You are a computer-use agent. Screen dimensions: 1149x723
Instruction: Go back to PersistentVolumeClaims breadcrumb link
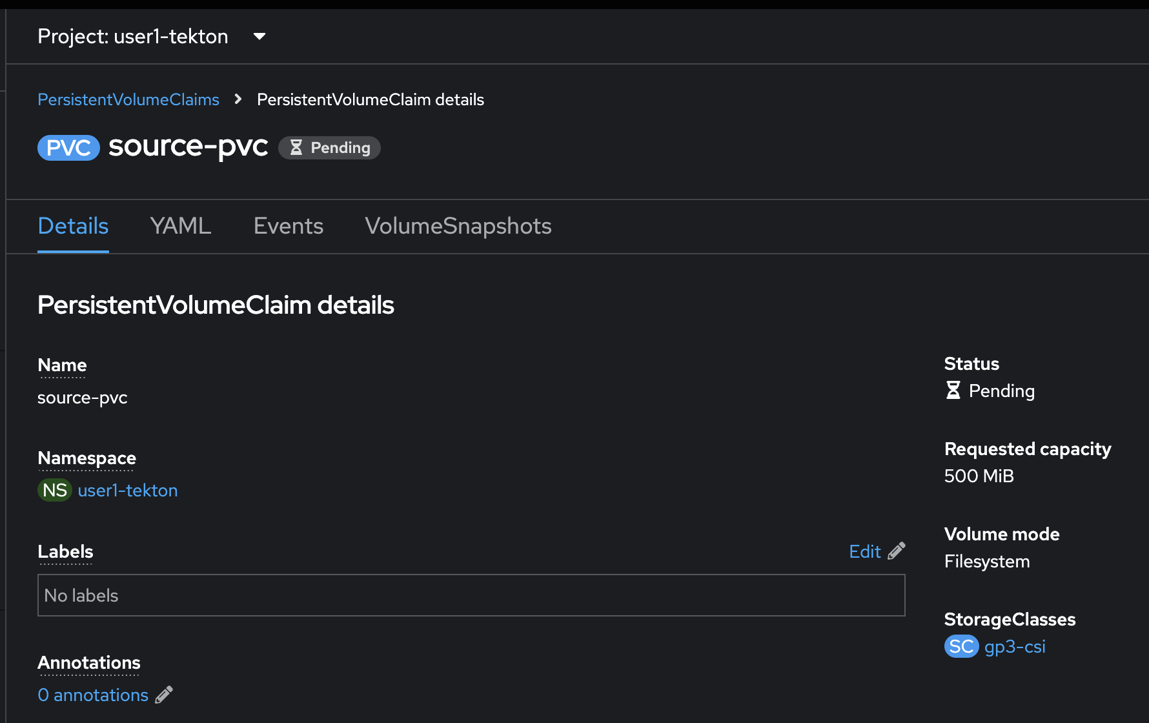(128, 99)
